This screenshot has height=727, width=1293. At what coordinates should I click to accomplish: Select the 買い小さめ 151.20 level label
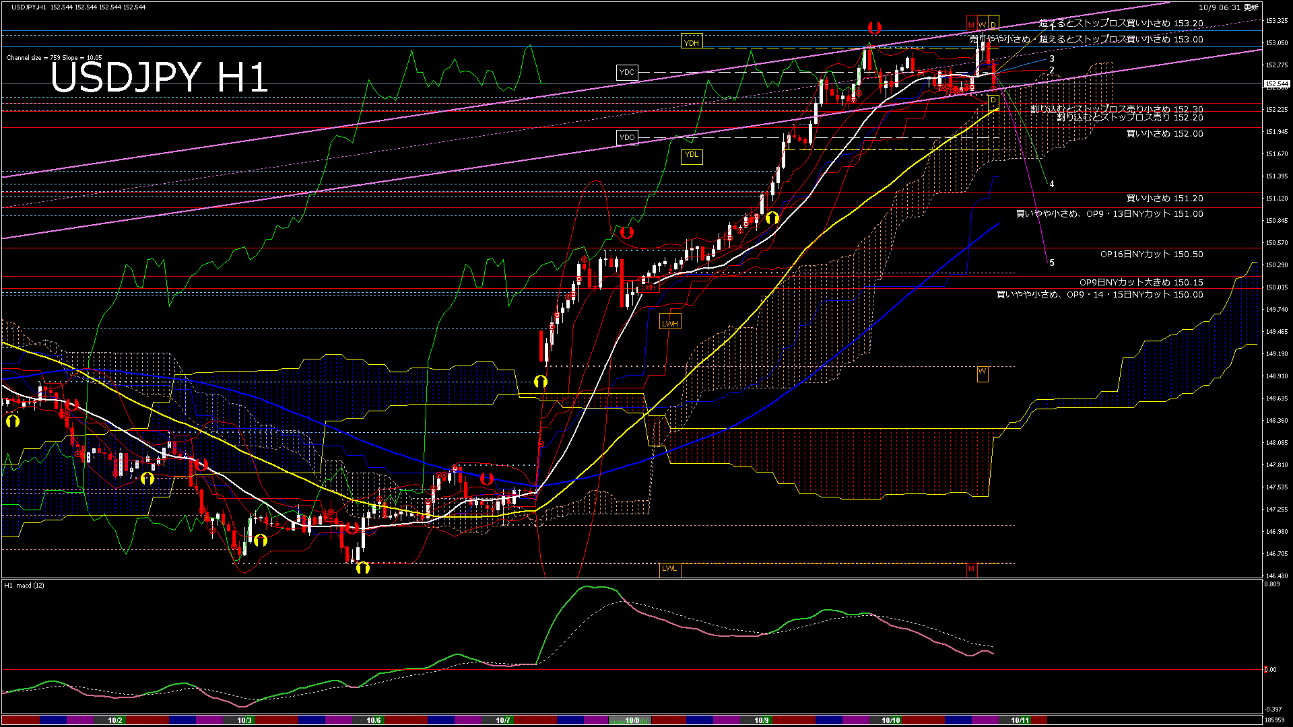click(1164, 199)
